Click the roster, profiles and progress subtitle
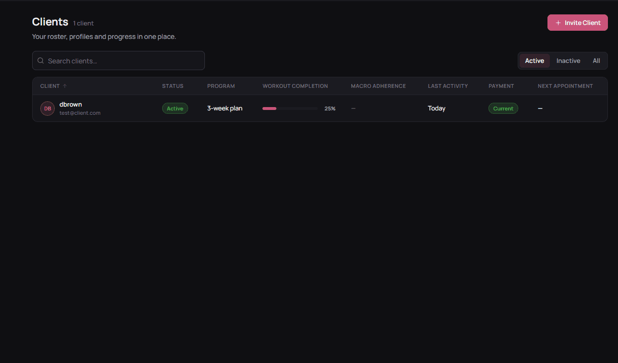The width and height of the screenshot is (618, 363). (x=104, y=36)
